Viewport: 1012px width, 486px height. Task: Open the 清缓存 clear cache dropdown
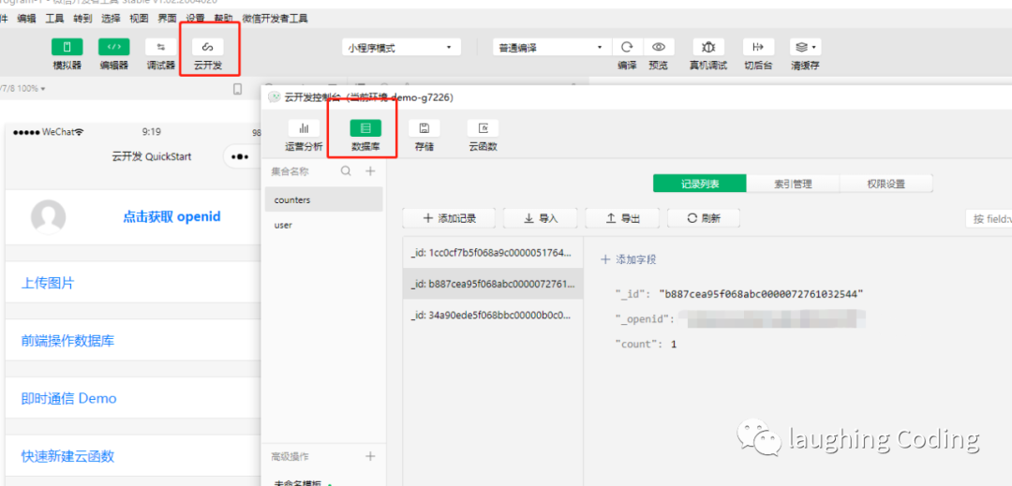pos(806,47)
